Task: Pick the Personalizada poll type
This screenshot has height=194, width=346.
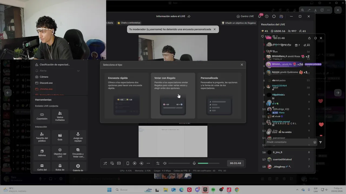Action: 219,96
